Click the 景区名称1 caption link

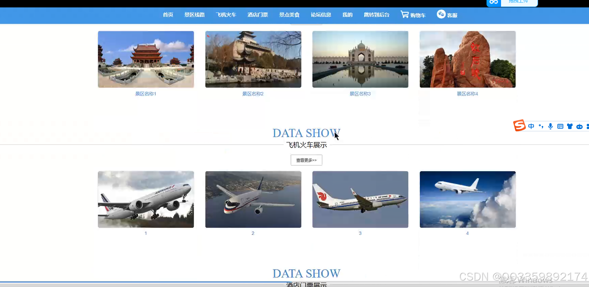click(146, 94)
